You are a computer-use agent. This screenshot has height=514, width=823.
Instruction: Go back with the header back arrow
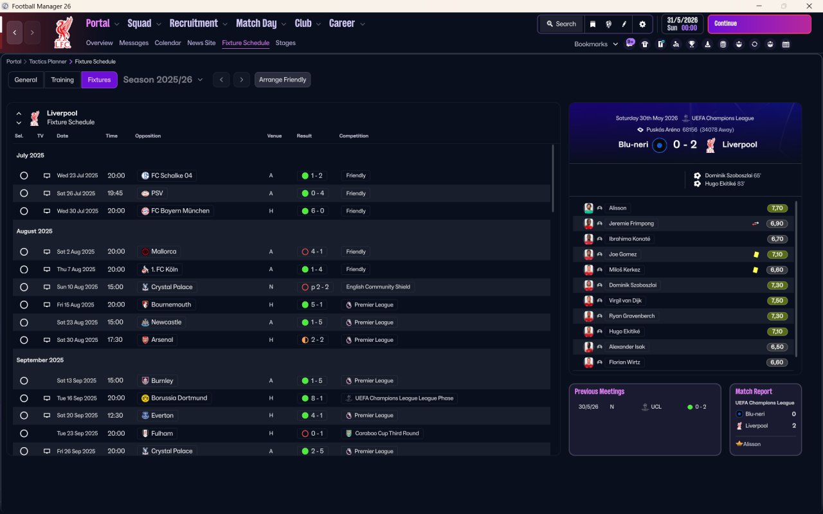(15, 32)
